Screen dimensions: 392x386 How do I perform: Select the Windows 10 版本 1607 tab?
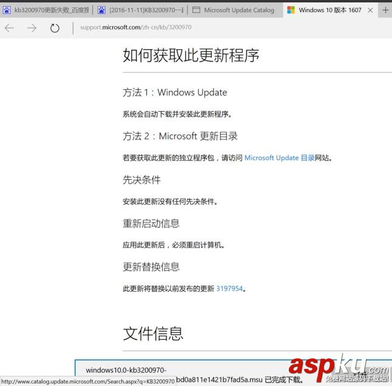click(x=330, y=10)
